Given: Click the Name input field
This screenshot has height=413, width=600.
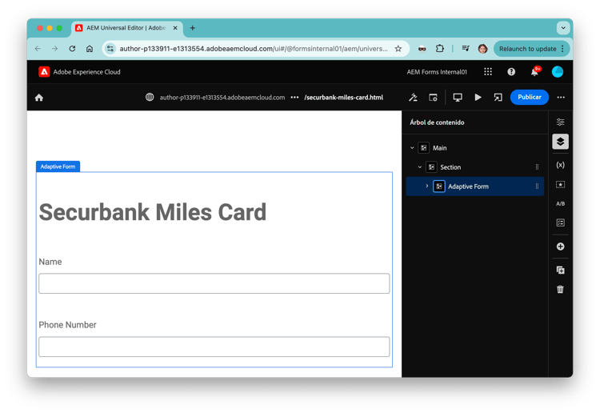Looking at the screenshot, I should (214, 283).
